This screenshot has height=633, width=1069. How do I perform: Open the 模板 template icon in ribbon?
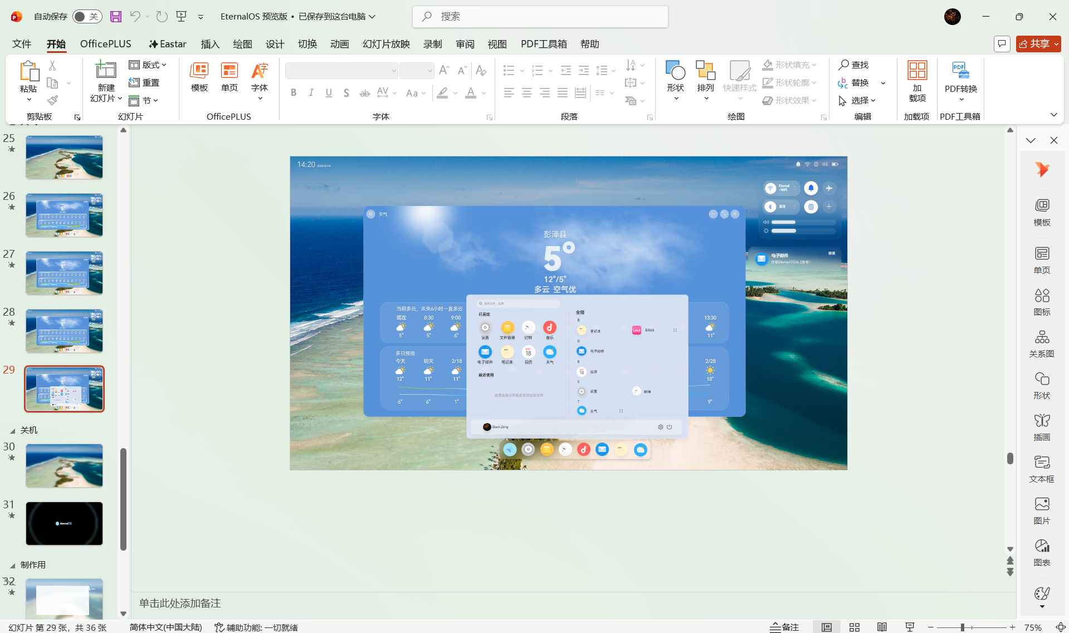tap(199, 77)
